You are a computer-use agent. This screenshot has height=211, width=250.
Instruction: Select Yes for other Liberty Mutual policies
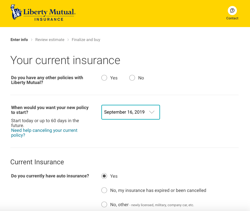104,78
